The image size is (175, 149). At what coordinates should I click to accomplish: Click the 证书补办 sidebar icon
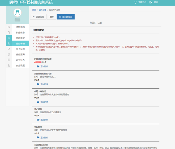9,60
